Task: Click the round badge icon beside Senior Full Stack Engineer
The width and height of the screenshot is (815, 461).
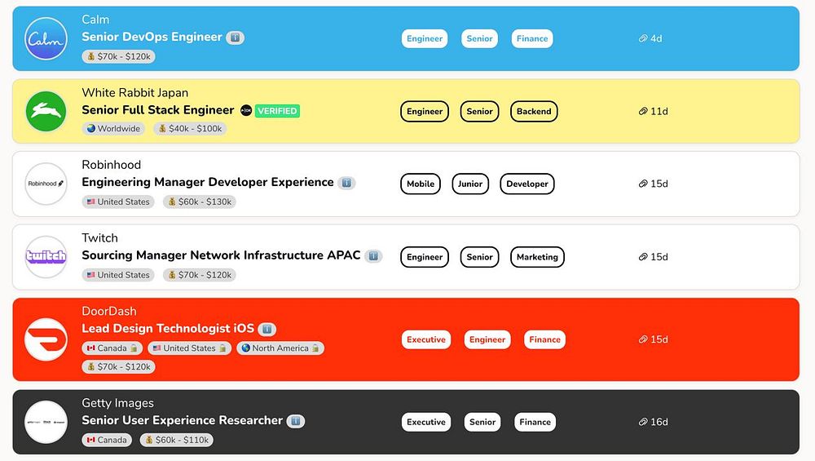Action: [x=246, y=111]
